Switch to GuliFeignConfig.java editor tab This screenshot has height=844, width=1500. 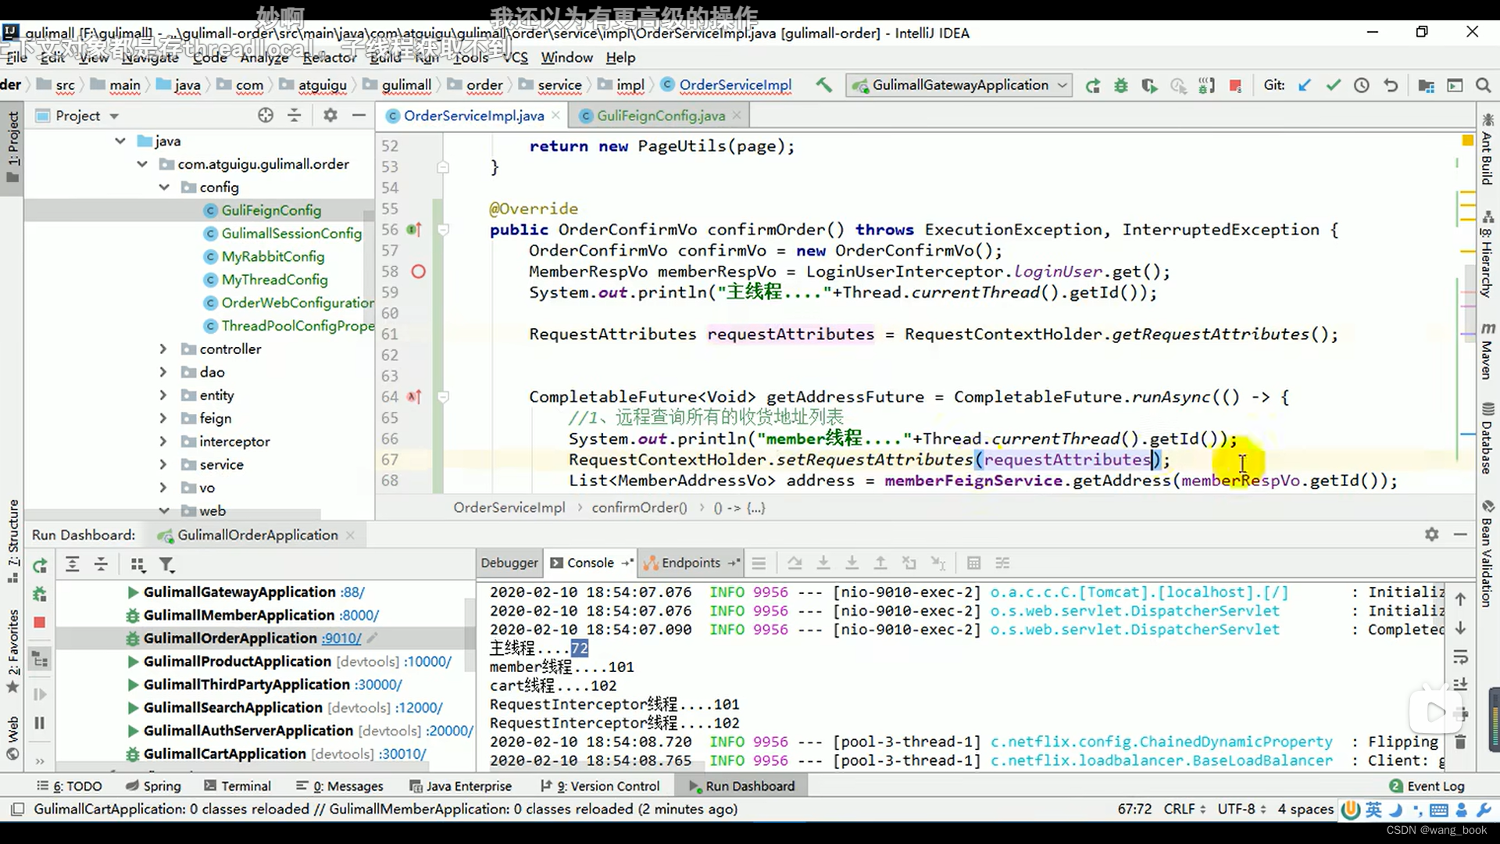[x=660, y=116]
